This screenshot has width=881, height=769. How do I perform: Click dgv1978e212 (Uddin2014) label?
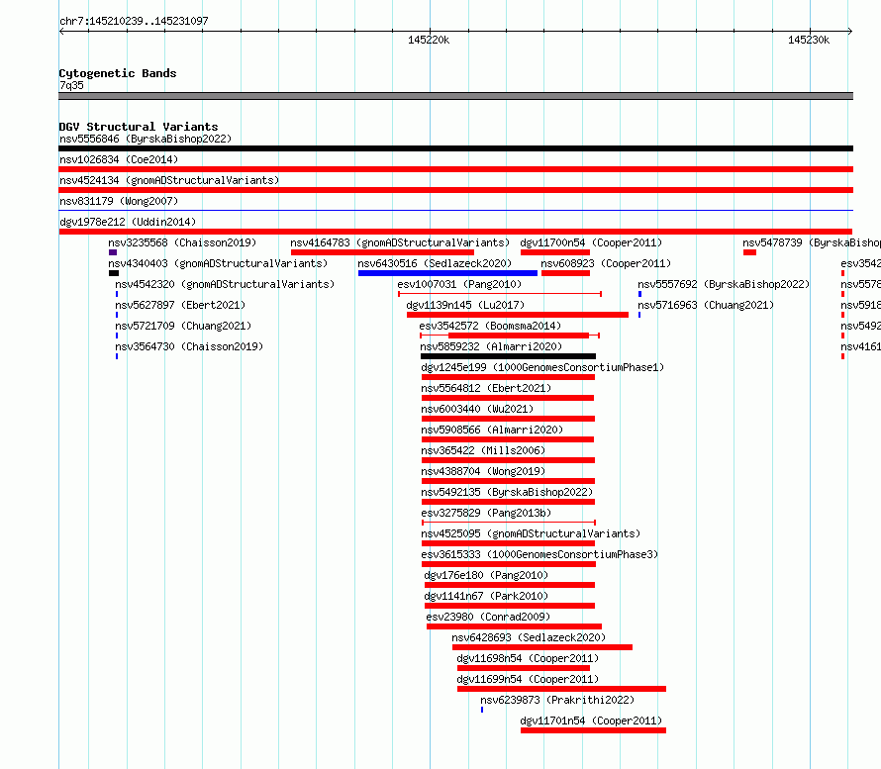(128, 222)
